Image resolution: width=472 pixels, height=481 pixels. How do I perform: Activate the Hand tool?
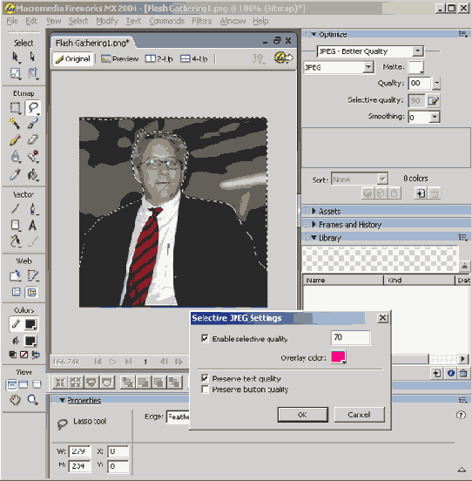(15, 399)
